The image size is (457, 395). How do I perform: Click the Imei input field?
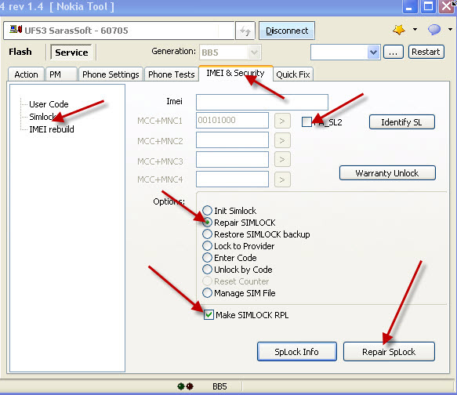pyautogui.click(x=262, y=102)
